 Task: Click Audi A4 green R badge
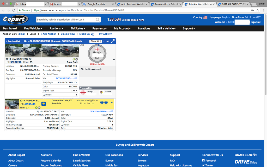point(36,108)
